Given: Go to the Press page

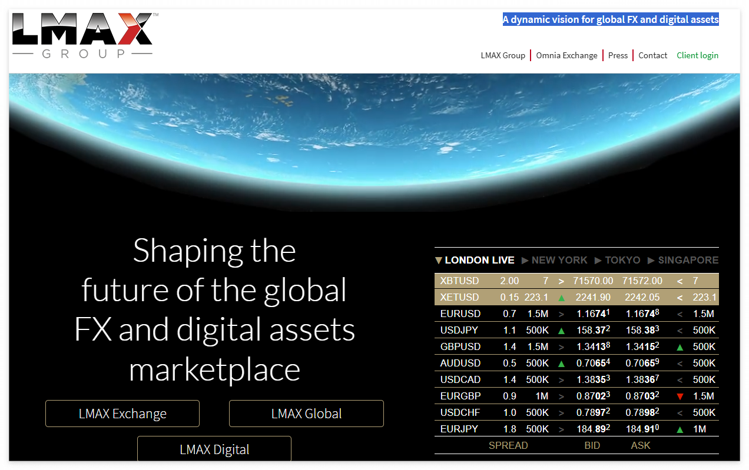Looking at the screenshot, I should tap(618, 55).
